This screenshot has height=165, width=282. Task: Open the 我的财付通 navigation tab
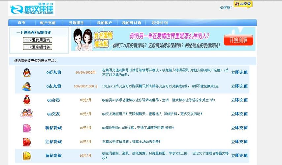tap(132, 23)
